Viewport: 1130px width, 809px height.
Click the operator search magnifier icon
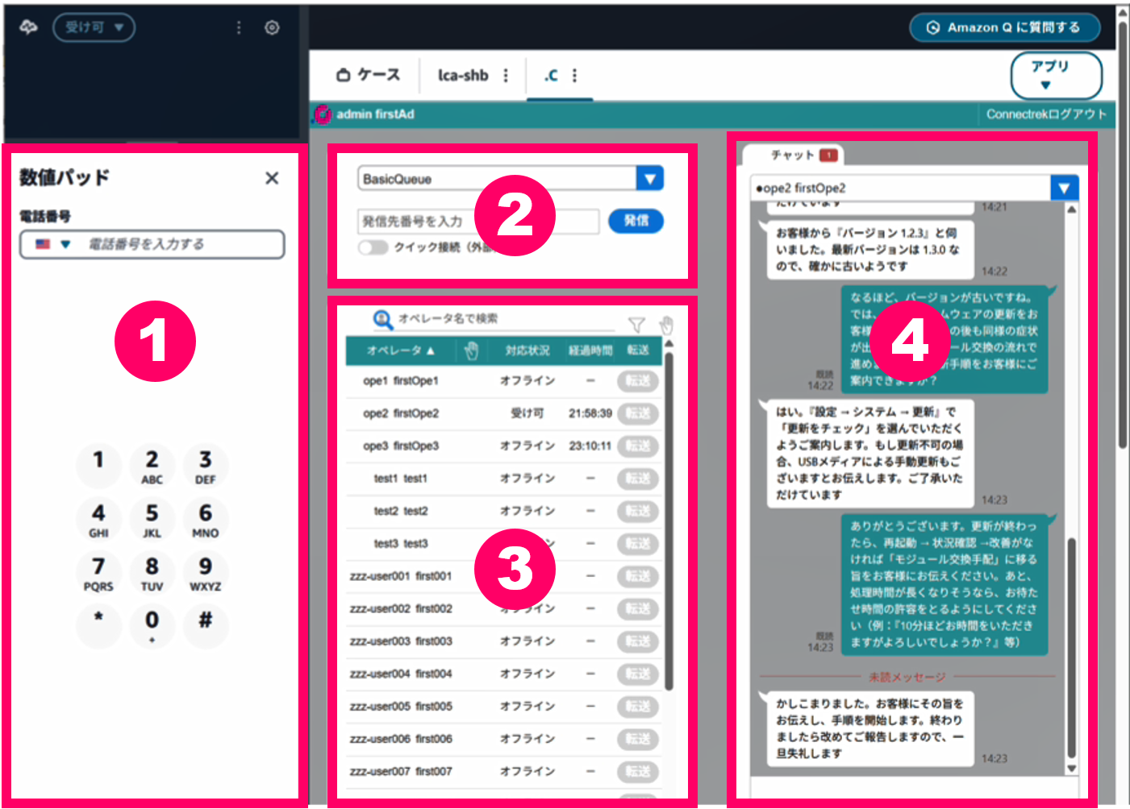click(382, 319)
